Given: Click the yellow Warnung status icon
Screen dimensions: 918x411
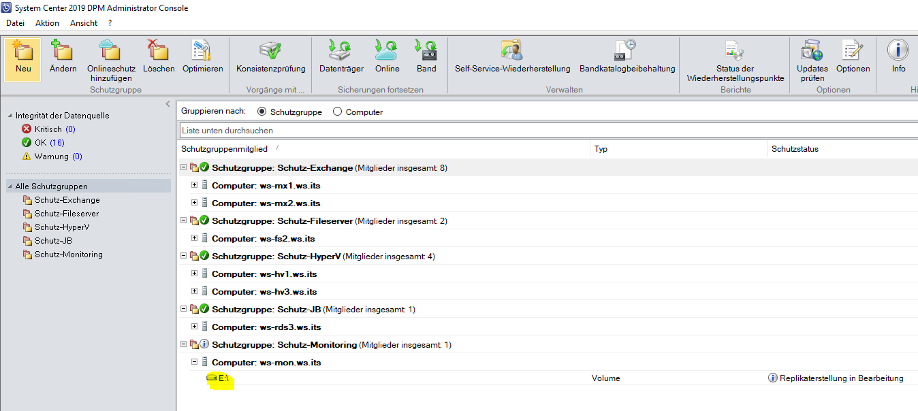Looking at the screenshot, I should (27, 156).
